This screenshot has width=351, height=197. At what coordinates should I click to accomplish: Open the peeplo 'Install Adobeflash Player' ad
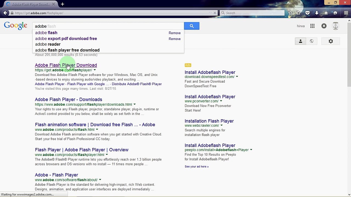(x=210, y=146)
